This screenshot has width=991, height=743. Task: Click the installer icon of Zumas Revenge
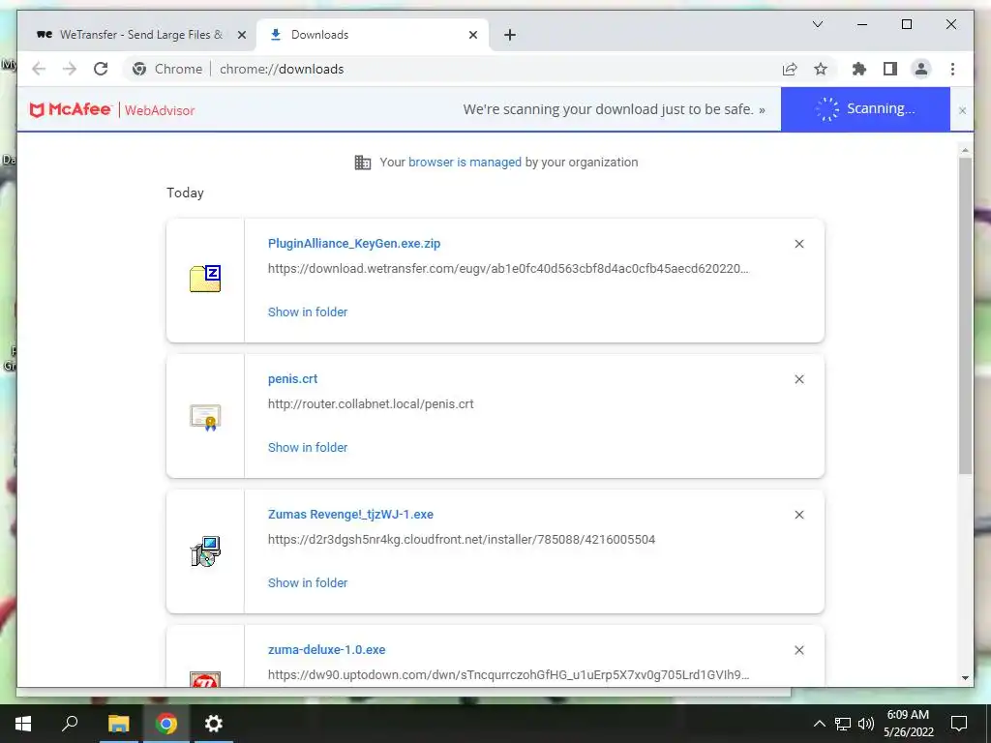pyautogui.click(x=205, y=551)
